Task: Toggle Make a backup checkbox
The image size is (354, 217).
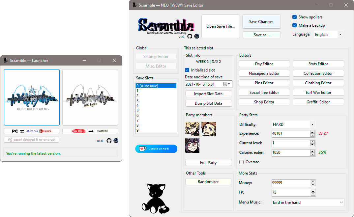Action: point(294,25)
